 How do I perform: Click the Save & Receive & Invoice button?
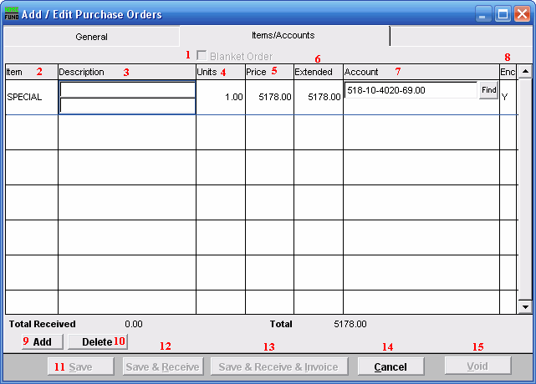pyautogui.click(x=278, y=366)
